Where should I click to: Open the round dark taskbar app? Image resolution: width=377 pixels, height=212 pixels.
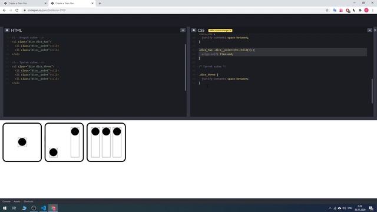click(x=34, y=208)
